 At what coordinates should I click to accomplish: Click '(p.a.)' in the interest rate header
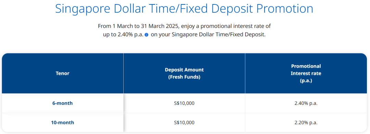[x=306, y=81]
